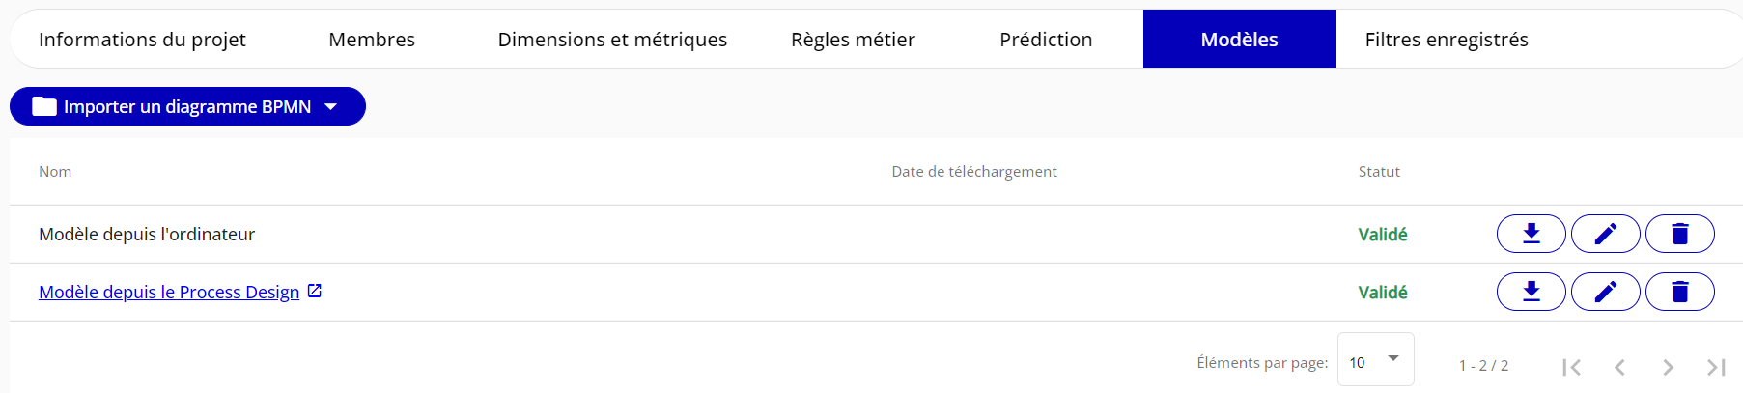Click the external-link icon beside Process Design
The image size is (1743, 393).
click(x=315, y=291)
